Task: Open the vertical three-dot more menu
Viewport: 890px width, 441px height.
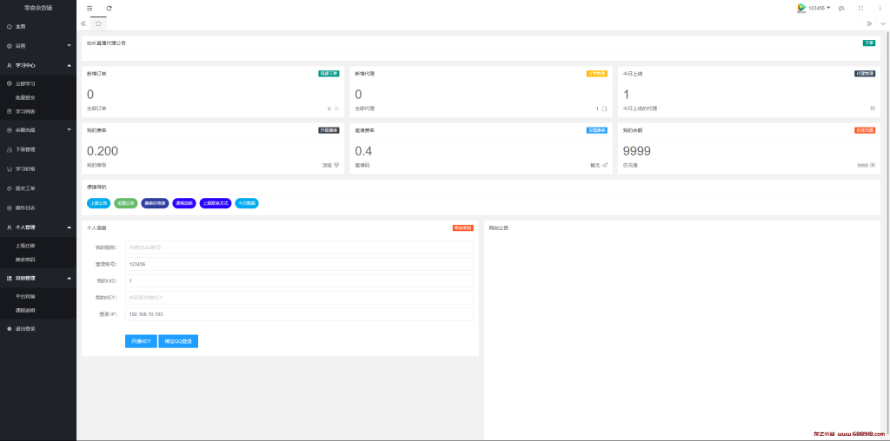Action: click(880, 8)
